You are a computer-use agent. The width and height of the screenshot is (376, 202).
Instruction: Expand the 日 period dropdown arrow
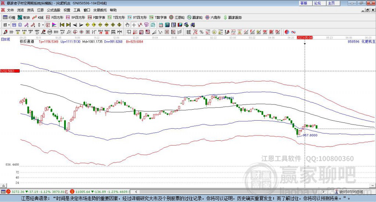(x=9, y=25)
